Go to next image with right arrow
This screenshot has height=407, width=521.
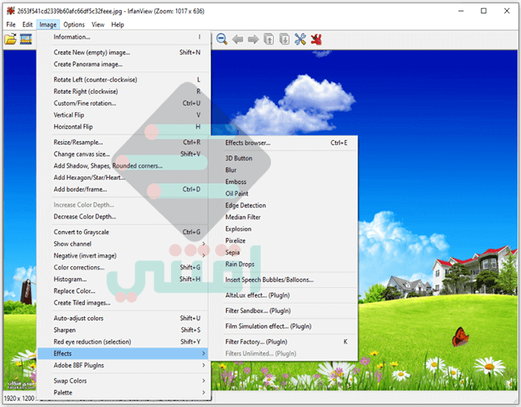click(253, 39)
